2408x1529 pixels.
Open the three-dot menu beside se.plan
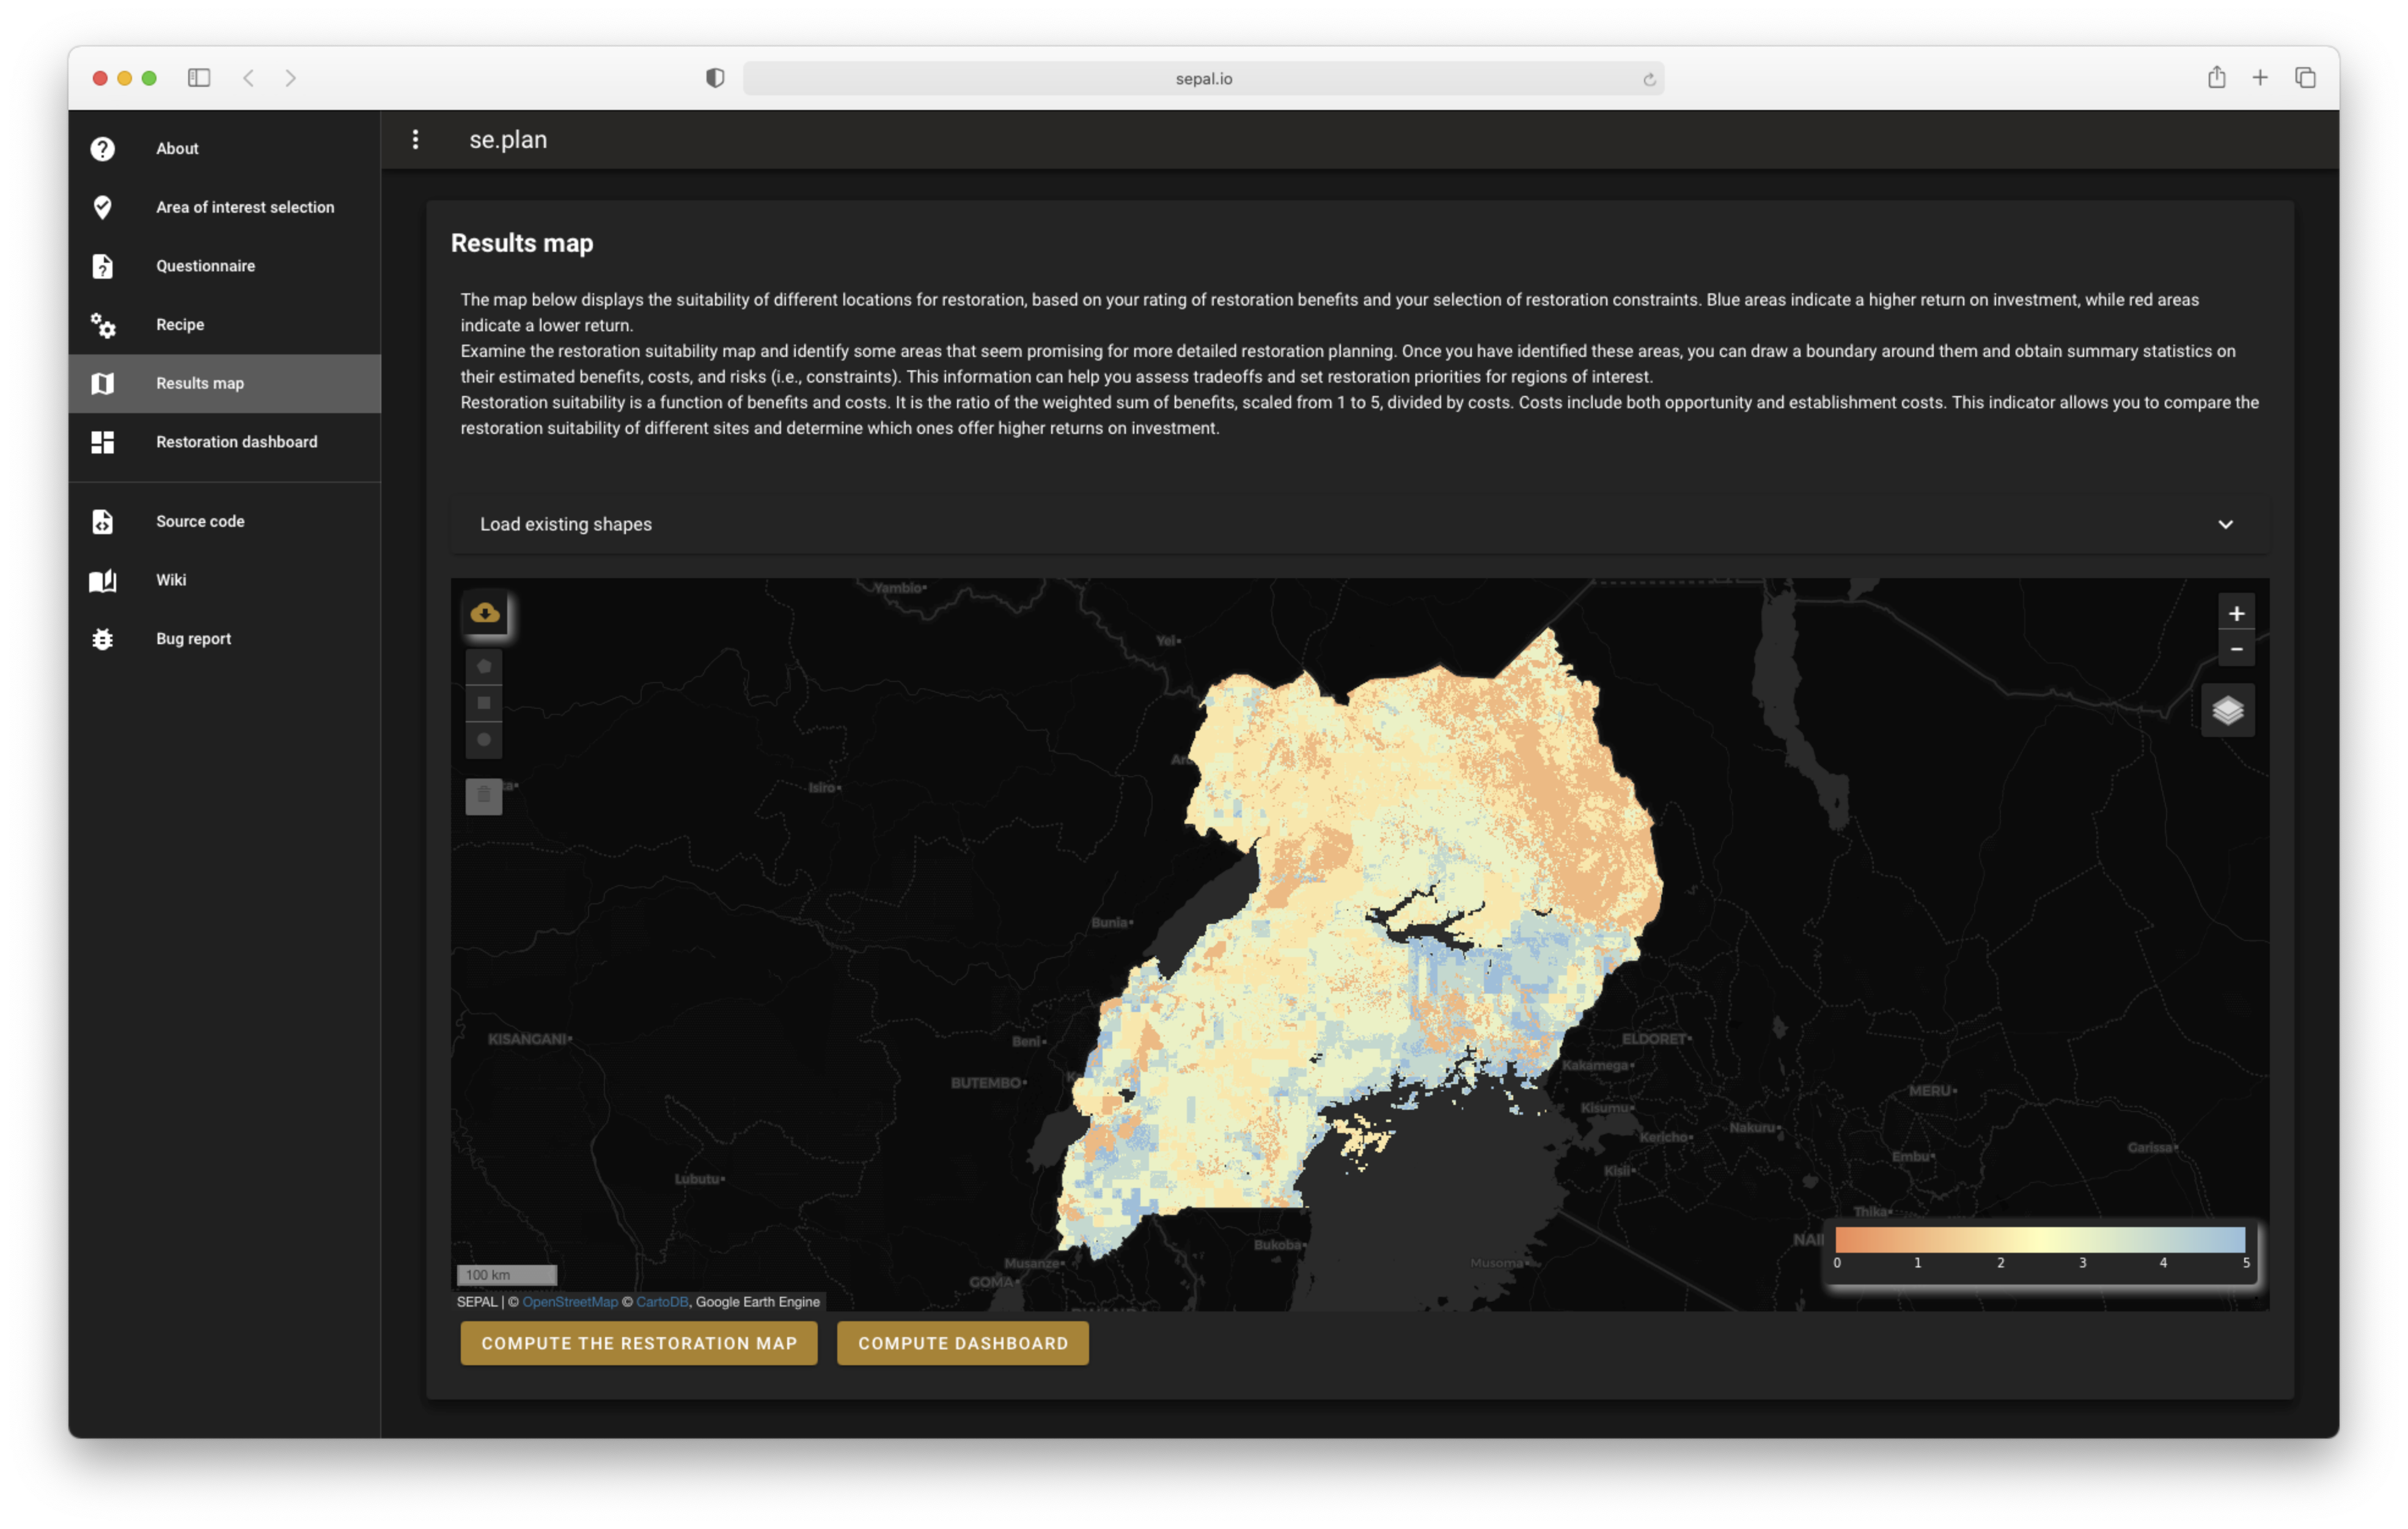416,140
